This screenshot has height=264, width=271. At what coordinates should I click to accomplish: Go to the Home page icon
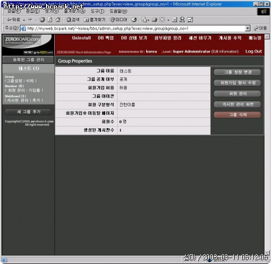[58, 19]
